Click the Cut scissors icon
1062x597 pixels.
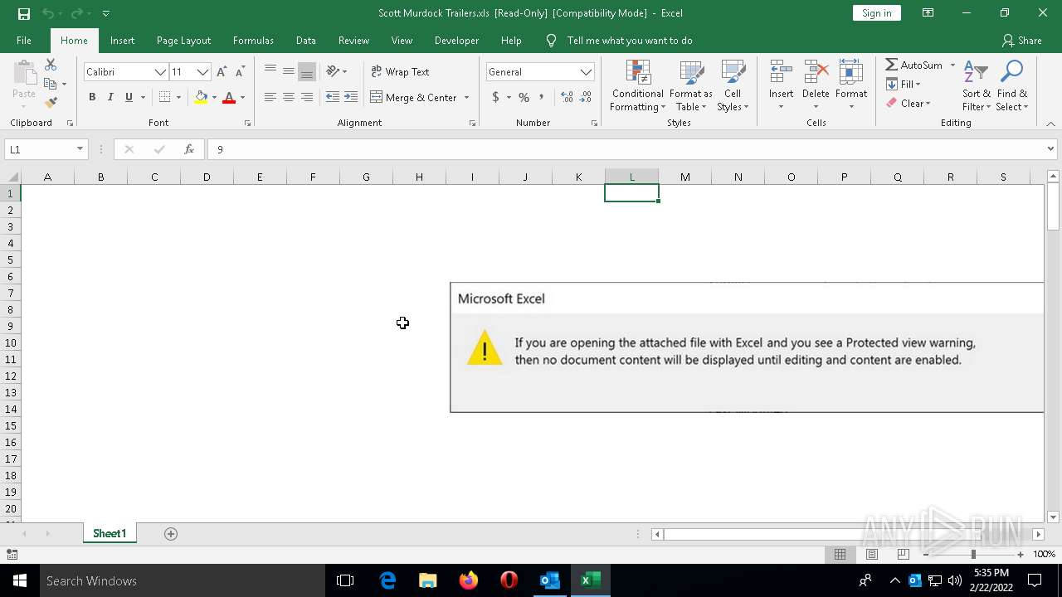51,65
